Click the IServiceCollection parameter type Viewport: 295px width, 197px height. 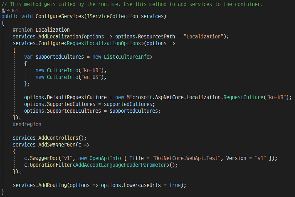point(112,16)
